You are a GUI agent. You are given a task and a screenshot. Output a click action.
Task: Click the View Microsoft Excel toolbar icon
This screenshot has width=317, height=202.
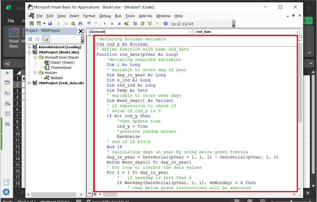pos(31,23)
